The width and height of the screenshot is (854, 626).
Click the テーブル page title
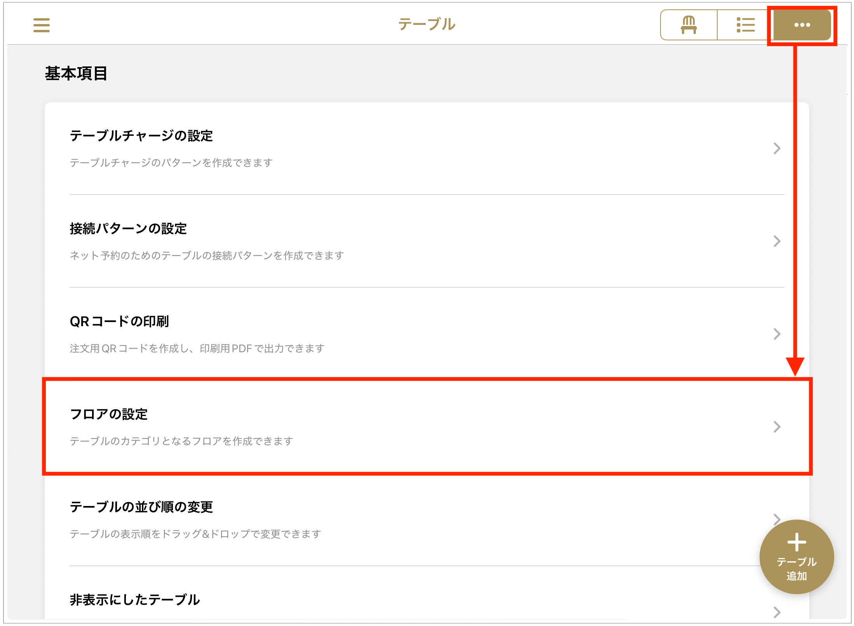click(x=427, y=24)
